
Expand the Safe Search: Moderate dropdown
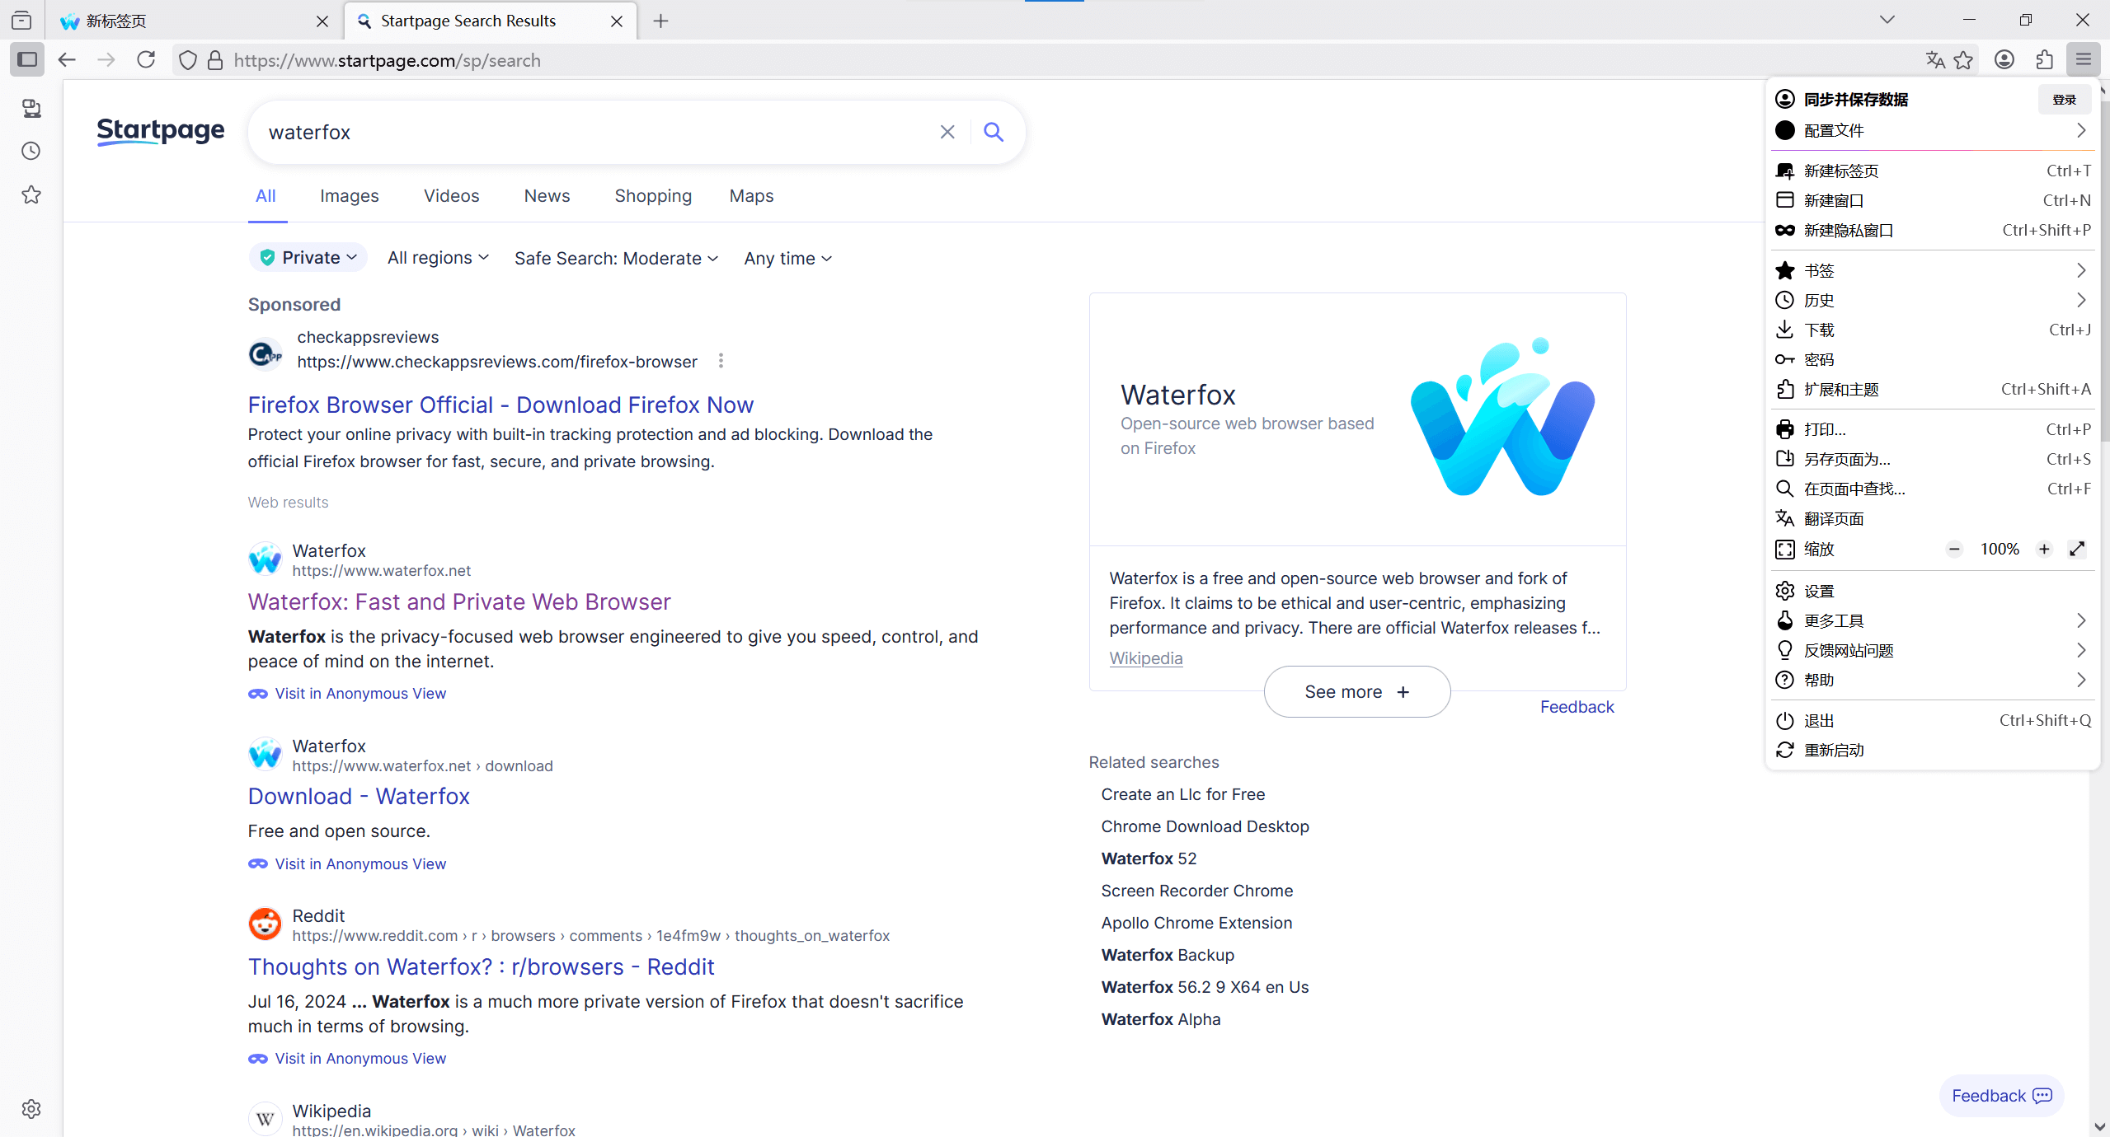pyautogui.click(x=616, y=259)
